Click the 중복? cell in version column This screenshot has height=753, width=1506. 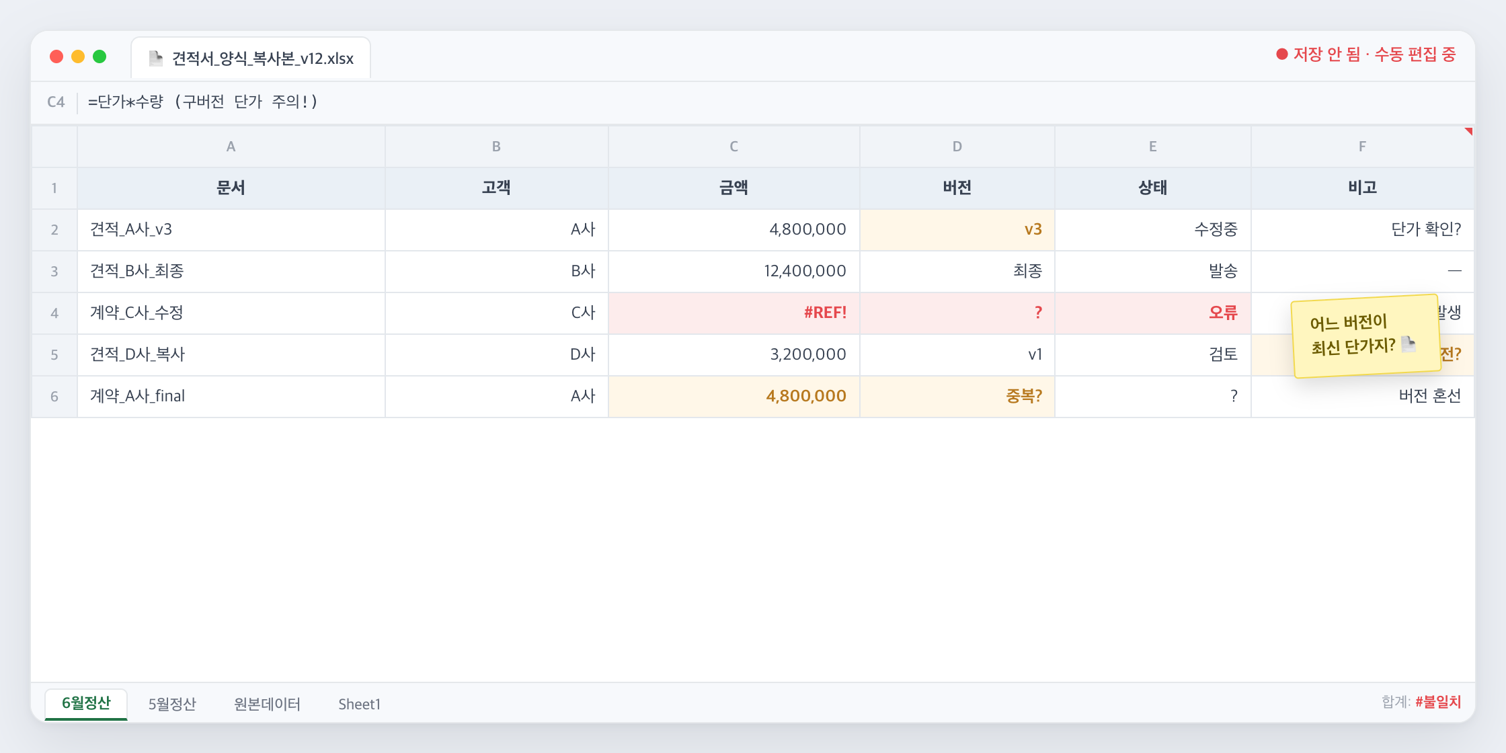click(x=957, y=396)
